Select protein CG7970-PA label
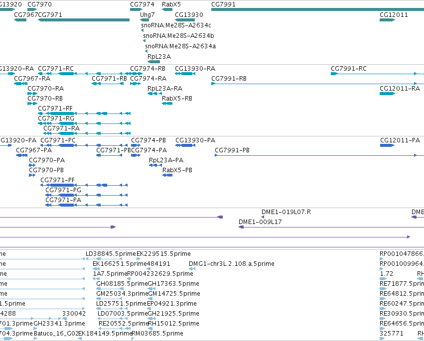 (x=47, y=160)
